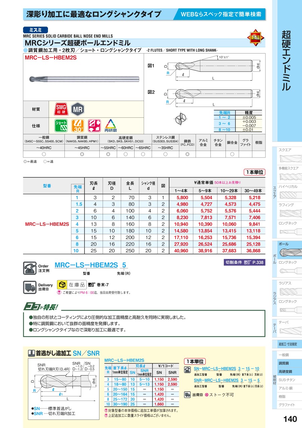
Task: Select the green ショート spec icon
Action: pyautogui.click(x=61, y=125)
